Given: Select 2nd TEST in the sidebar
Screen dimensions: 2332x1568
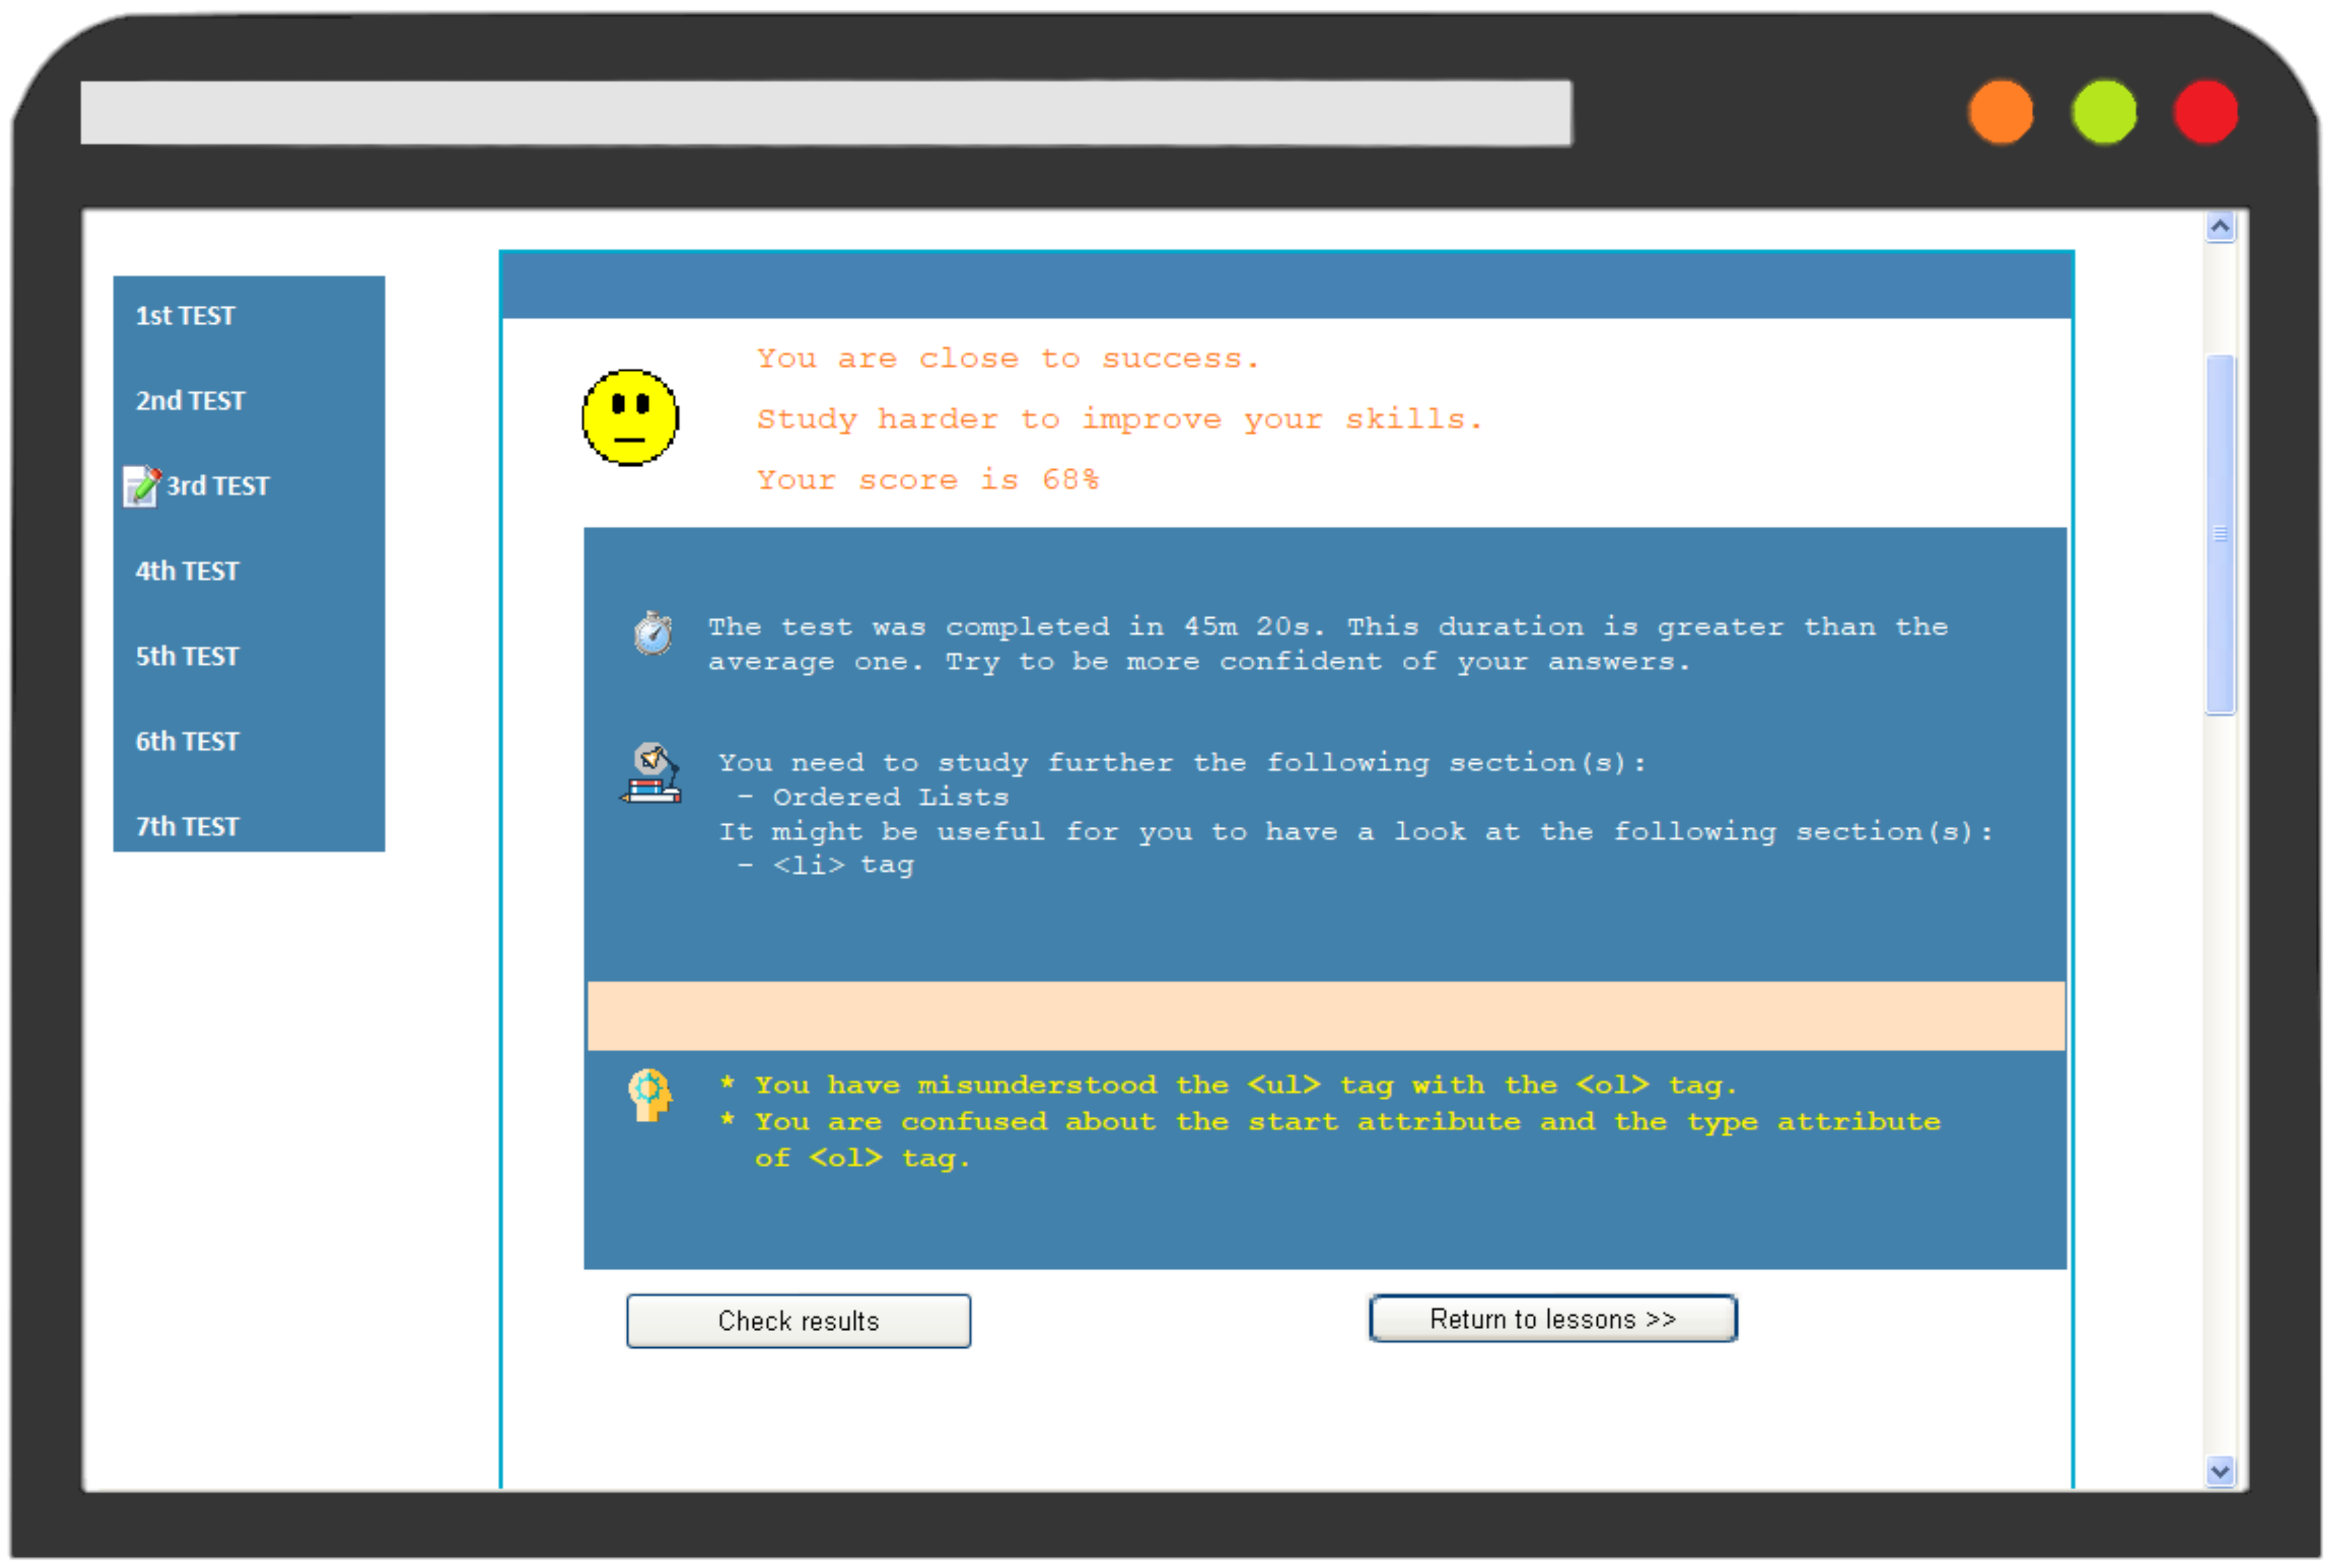Looking at the screenshot, I should pos(190,401).
